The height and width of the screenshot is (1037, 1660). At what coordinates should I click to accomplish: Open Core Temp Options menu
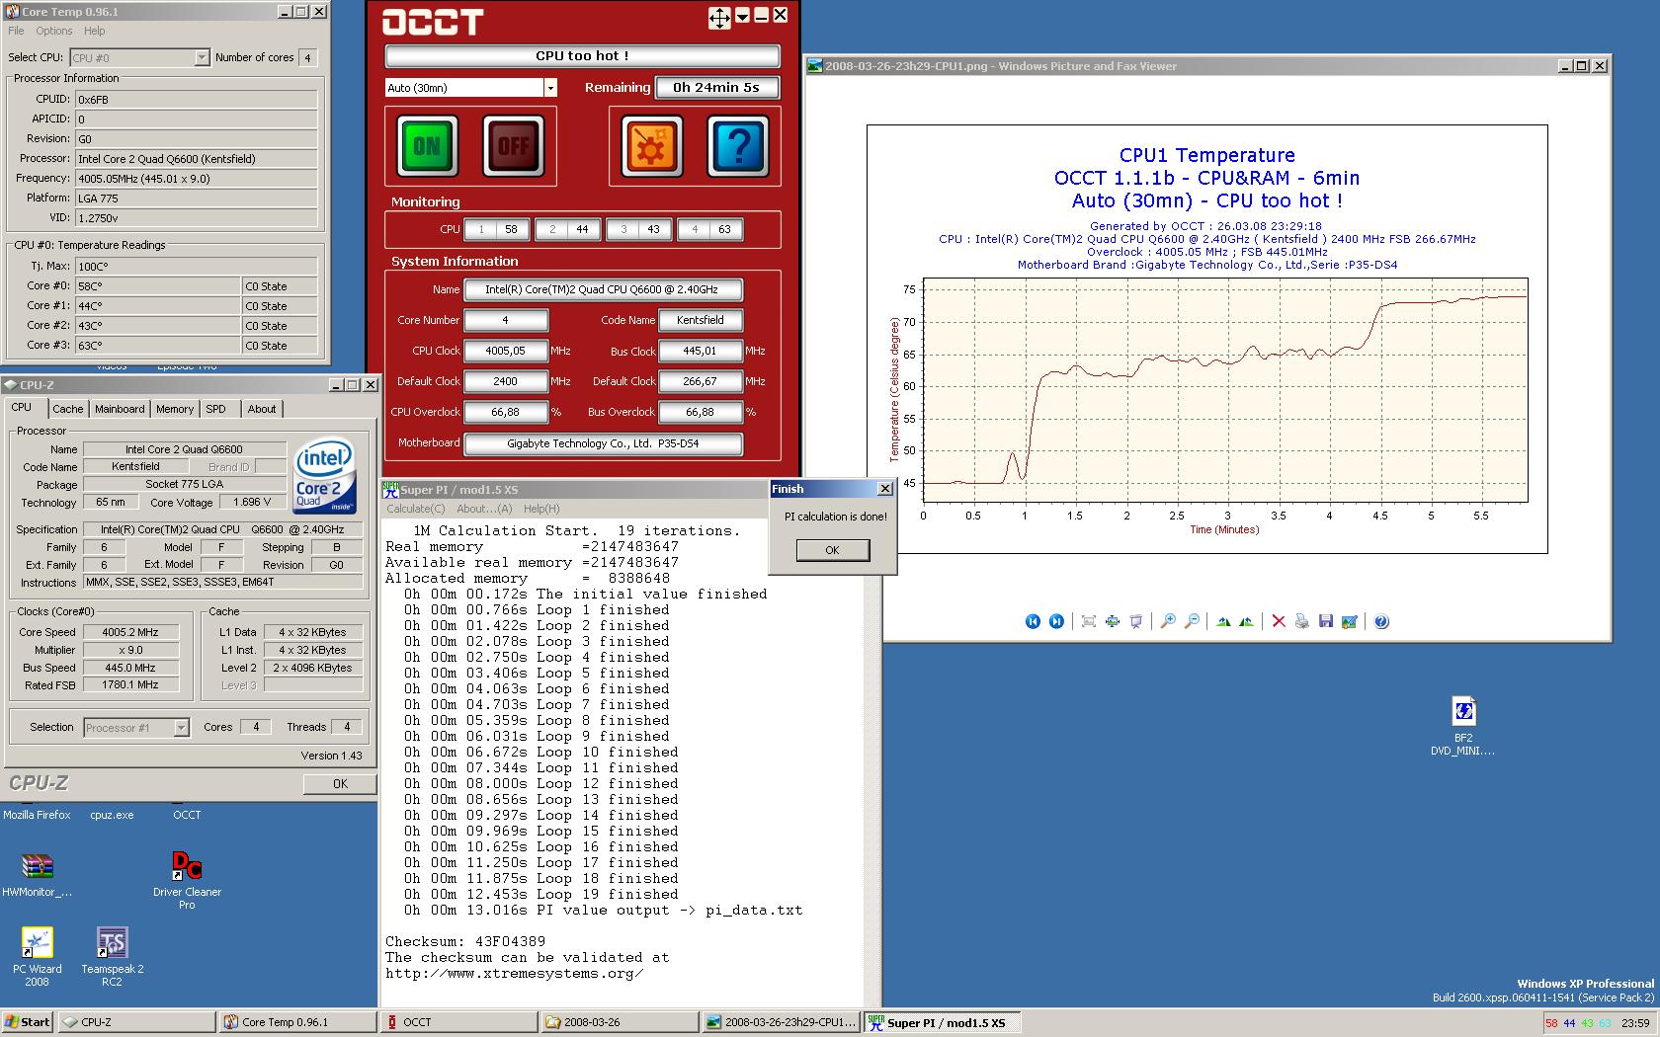pyautogui.click(x=54, y=31)
